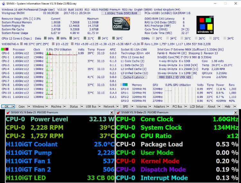241x183 pixels.
Task: Open the USB Bus dropdown arrow
Action: pyautogui.click(x=99, y=106)
